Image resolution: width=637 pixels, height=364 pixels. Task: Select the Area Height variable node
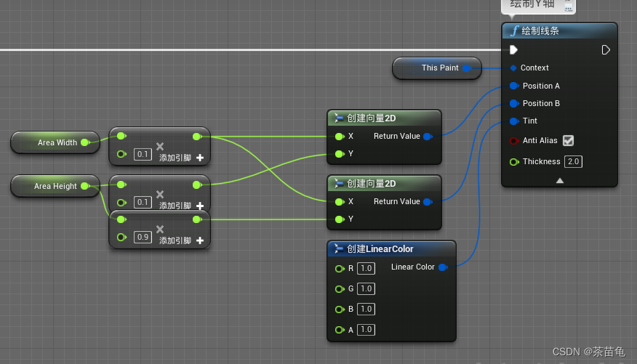click(55, 186)
